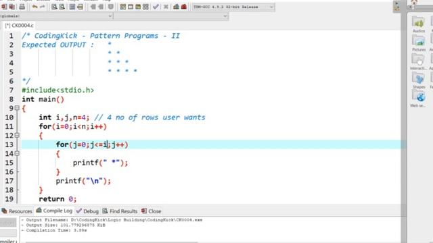The width and height of the screenshot is (433, 243).
Task: Click the greyed Forward navigation arrow
Action: (x=101, y=7)
